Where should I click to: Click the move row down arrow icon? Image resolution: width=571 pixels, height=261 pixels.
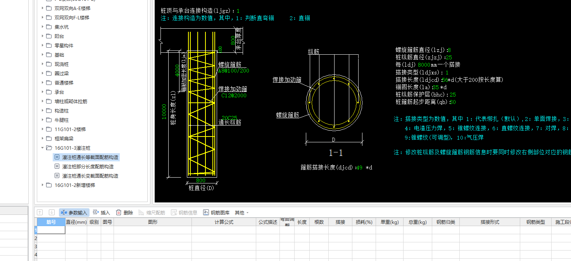click(52, 213)
